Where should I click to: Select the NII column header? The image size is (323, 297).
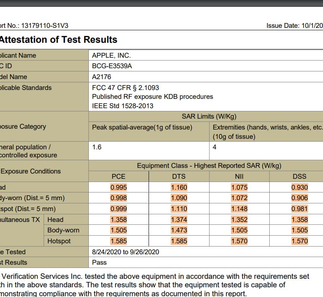(239, 176)
